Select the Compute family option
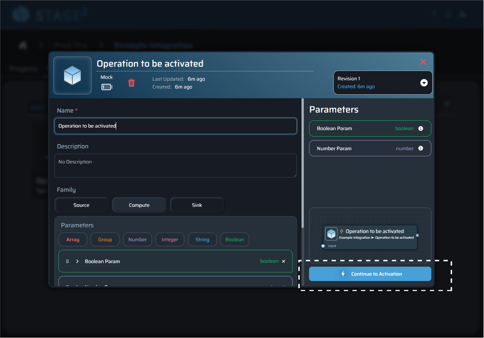Viewport: 484px width, 338px height. pos(139,205)
